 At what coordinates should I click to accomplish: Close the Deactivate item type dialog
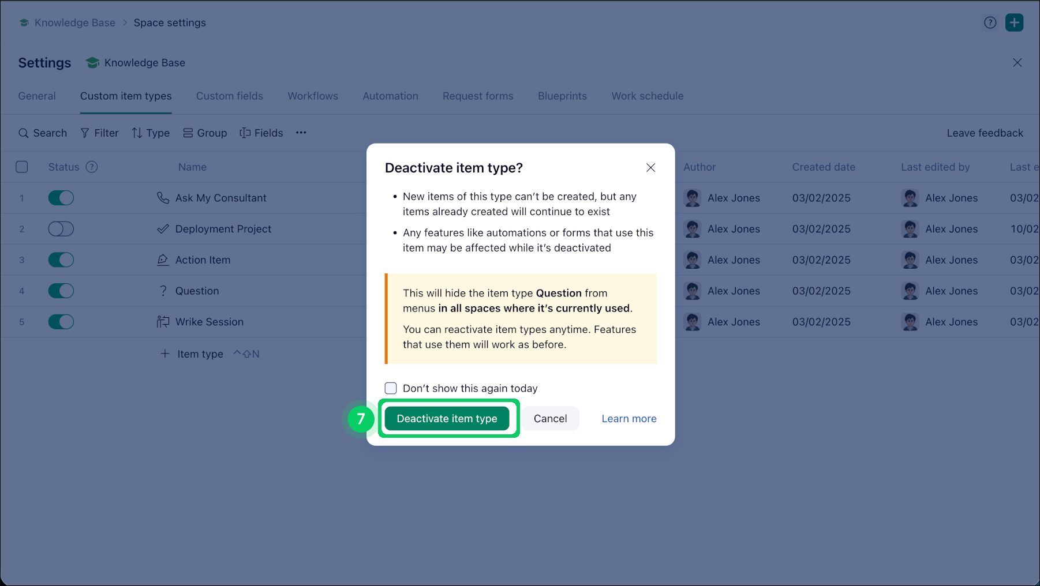pyautogui.click(x=650, y=168)
